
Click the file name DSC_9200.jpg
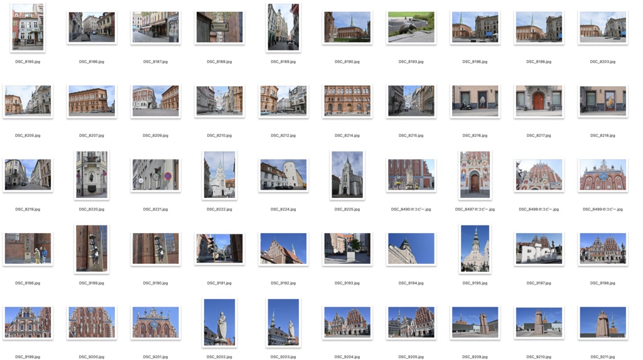coord(92,357)
